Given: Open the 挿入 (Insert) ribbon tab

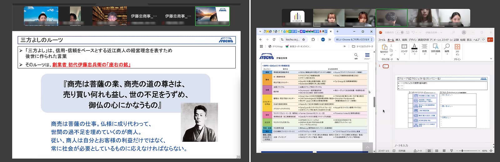Looking at the screenshot, I should pos(398,40).
